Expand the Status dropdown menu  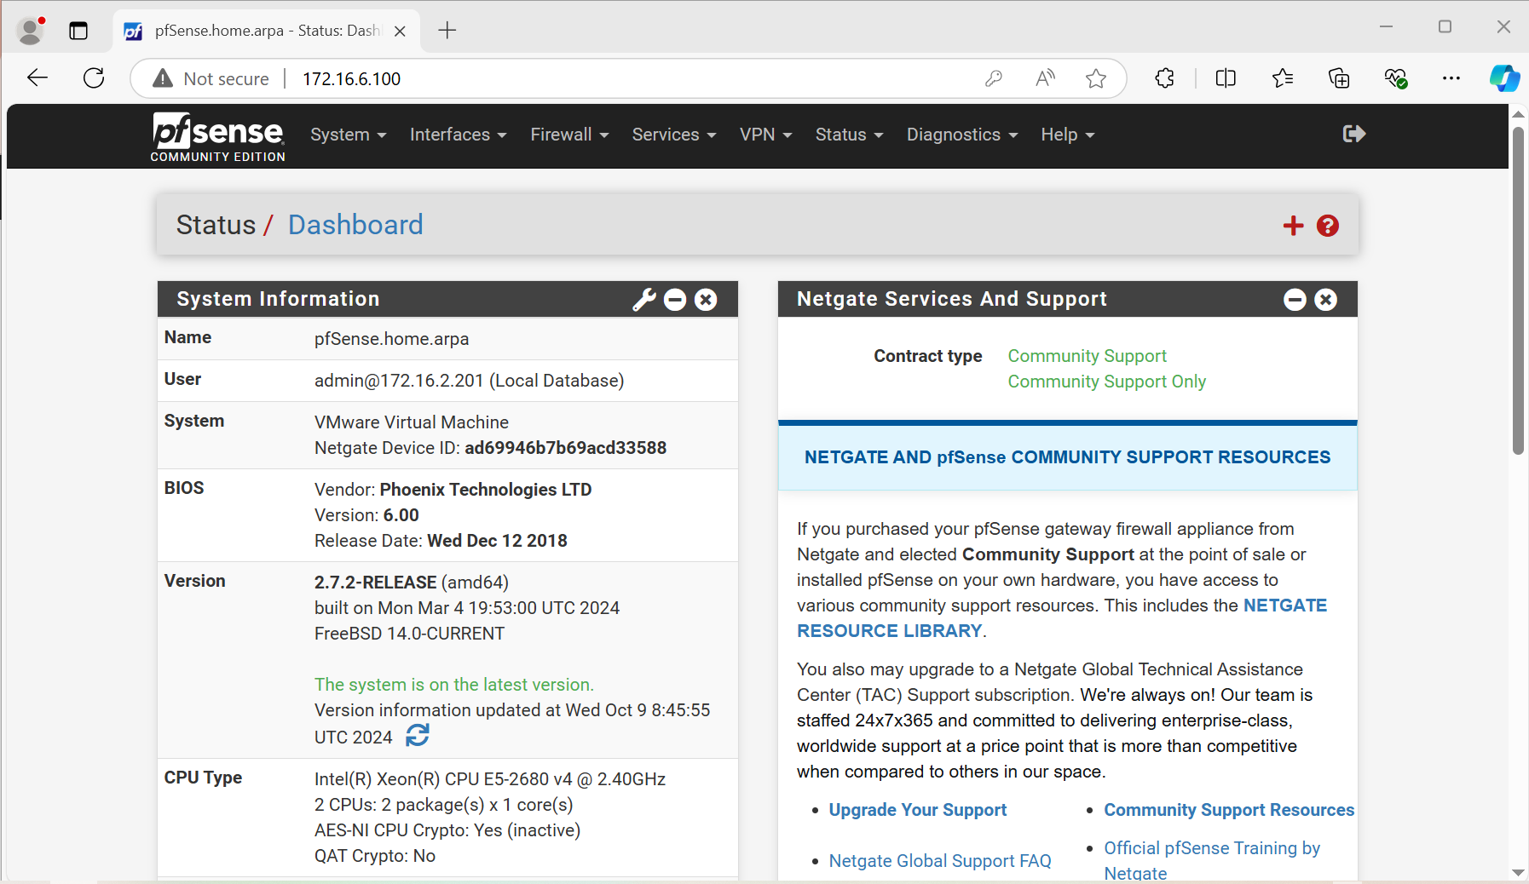tap(850, 135)
